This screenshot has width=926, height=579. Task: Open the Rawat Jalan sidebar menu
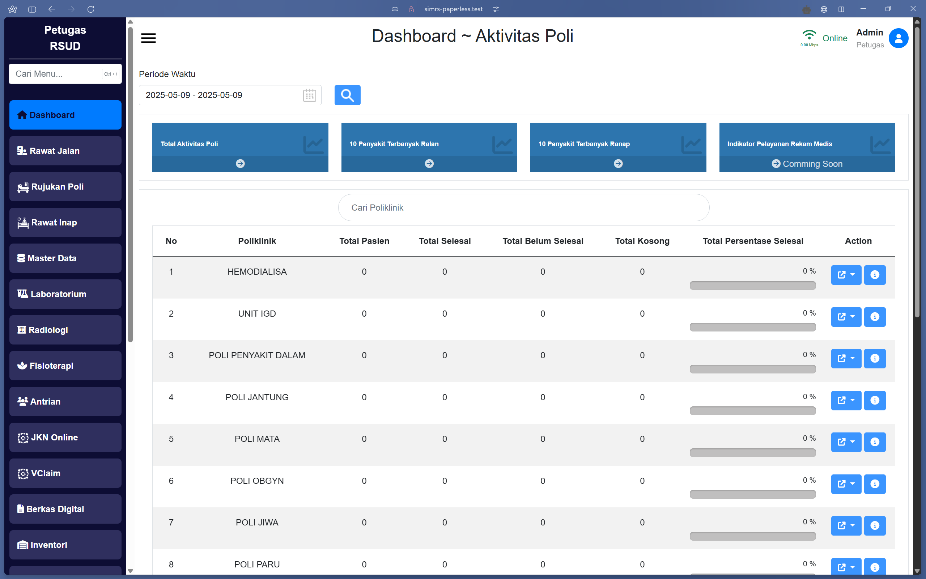(65, 151)
